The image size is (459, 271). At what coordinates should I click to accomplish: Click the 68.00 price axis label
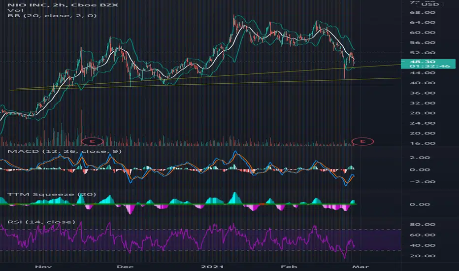pos(423,12)
